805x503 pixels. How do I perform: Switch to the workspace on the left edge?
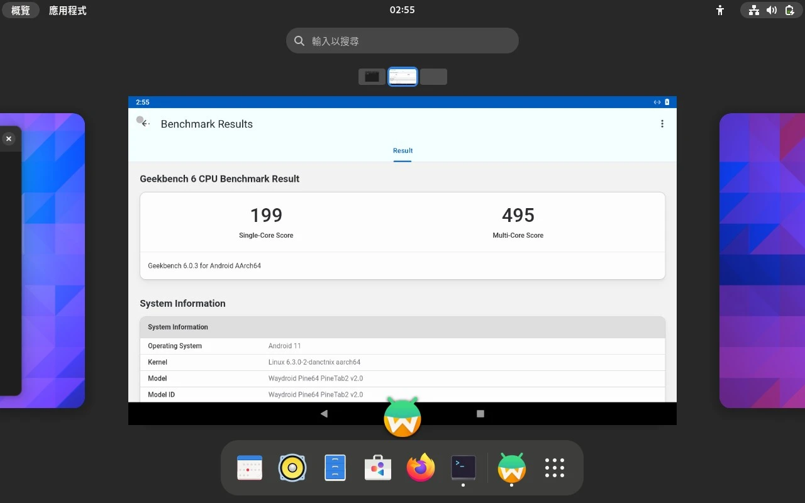(42, 260)
